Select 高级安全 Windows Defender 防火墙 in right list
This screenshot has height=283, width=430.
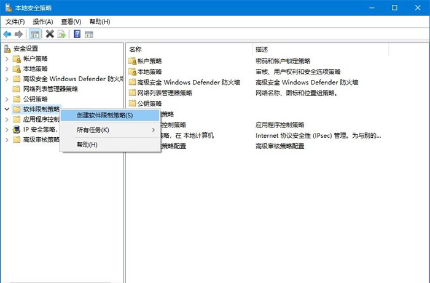pyautogui.click(x=189, y=82)
